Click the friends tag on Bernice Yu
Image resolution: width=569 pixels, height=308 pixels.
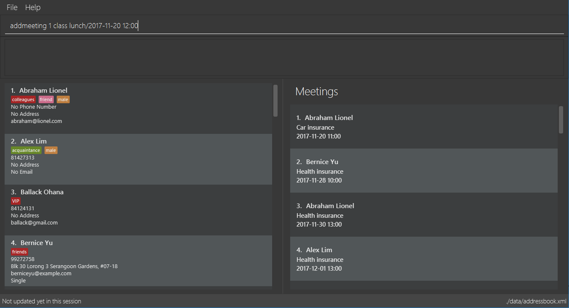19,252
